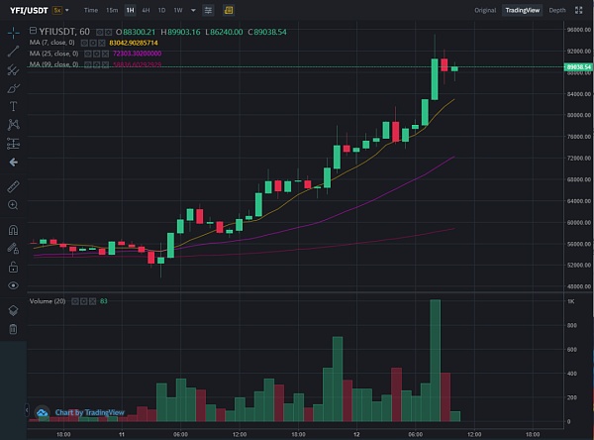The height and width of the screenshot is (440, 594).
Task: Enable magnet mode for drawings
Action: [x=13, y=230]
